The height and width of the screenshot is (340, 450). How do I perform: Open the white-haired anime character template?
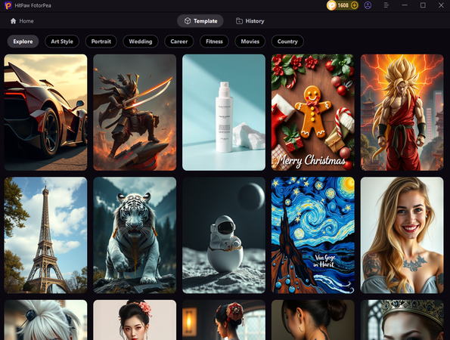tap(45, 320)
